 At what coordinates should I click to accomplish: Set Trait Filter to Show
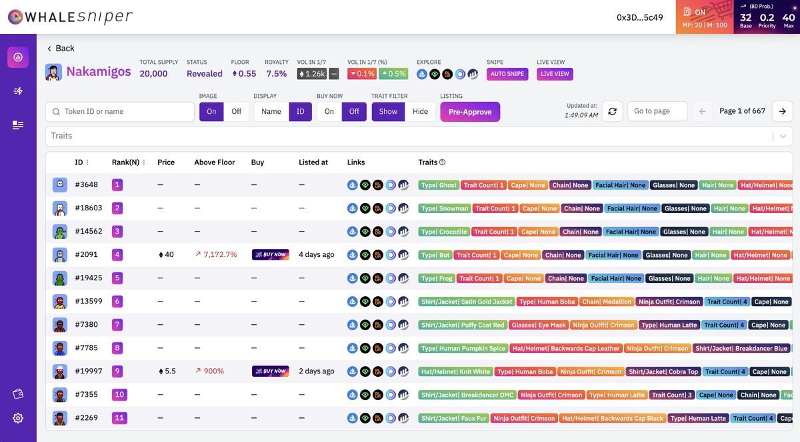click(x=388, y=111)
